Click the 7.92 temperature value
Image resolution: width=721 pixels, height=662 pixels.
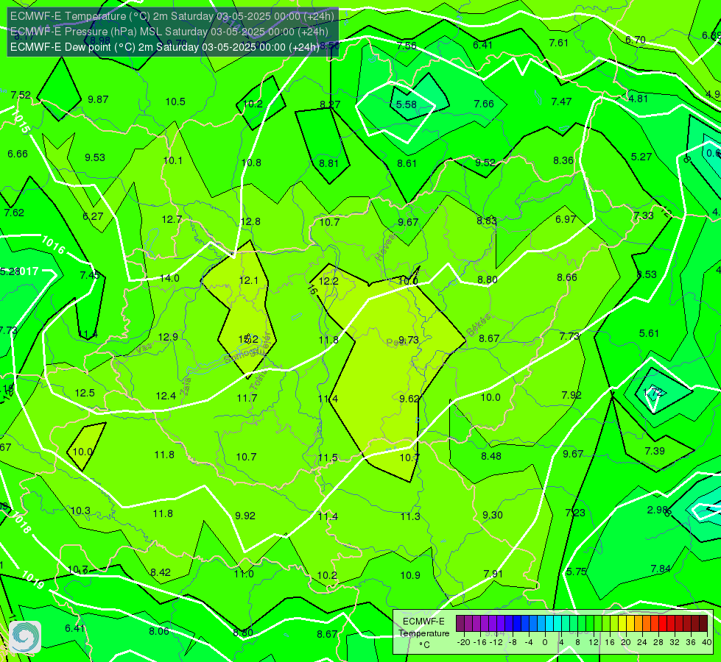pos(571,395)
